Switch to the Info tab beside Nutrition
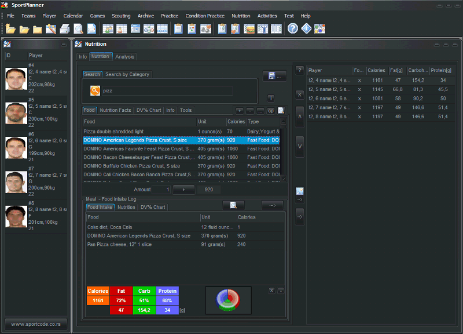 click(x=83, y=57)
